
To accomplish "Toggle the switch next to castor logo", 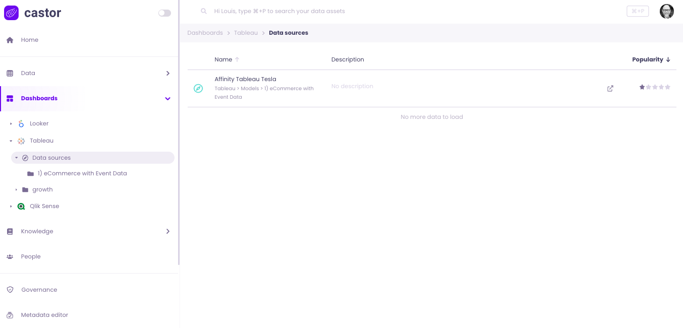I will (x=164, y=13).
